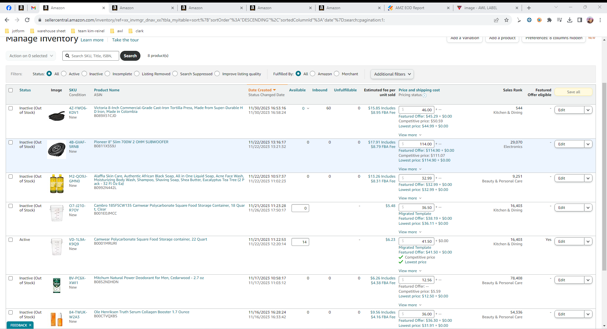This screenshot has height=329, width=607.
Task: Open Edit dropdown arrow for Mitchum Deodorant
Action: pos(588,280)
